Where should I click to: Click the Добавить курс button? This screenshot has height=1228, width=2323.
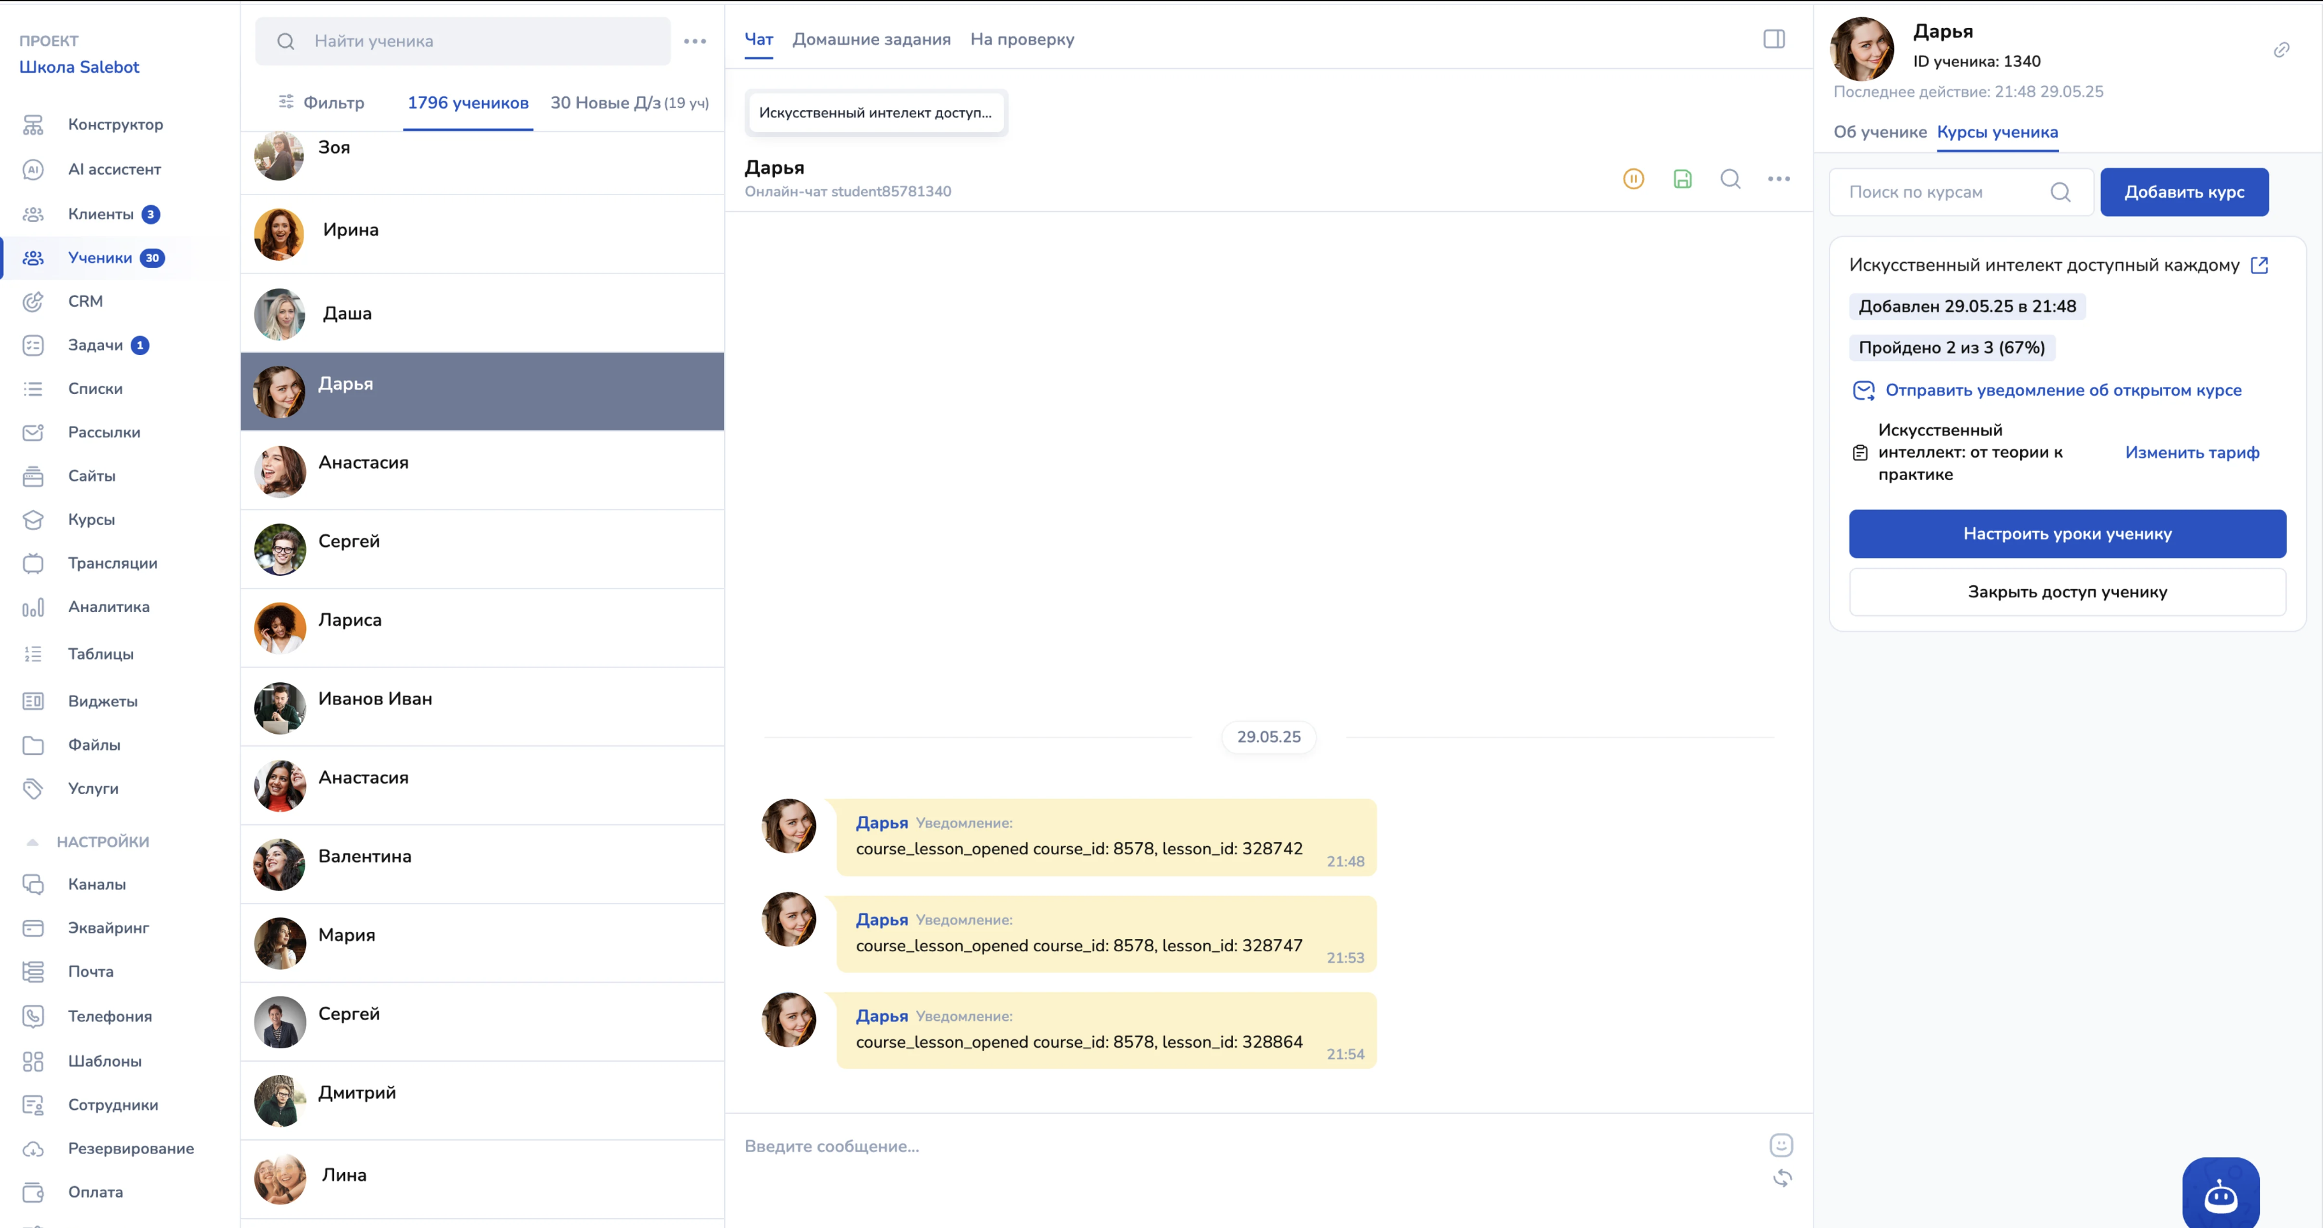[2183, 192]
